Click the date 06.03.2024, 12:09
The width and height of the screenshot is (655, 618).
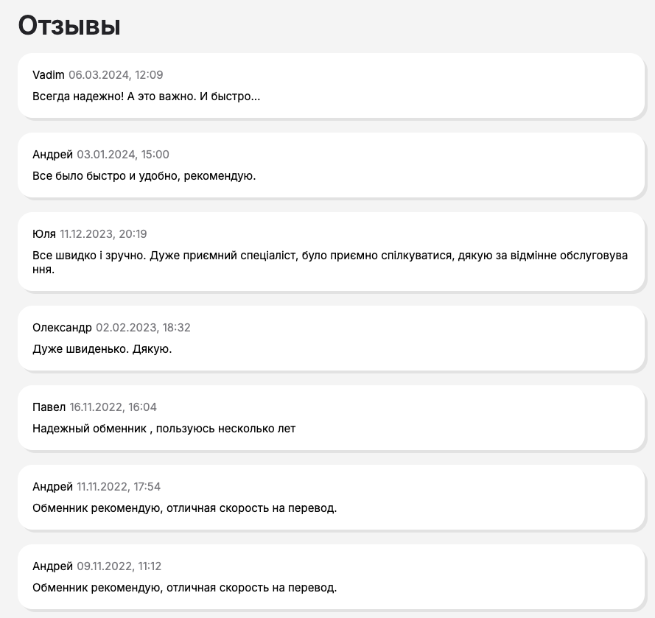[x=116, y=75]
